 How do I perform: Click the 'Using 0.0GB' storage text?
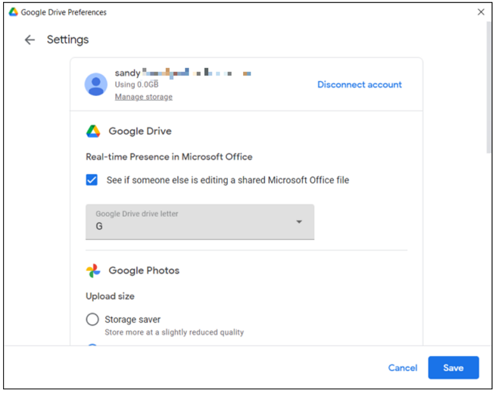tap(137, 84)
